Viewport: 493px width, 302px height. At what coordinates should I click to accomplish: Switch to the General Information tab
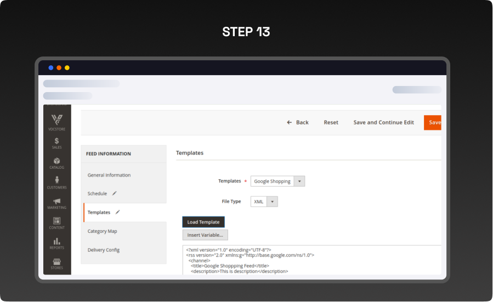[x=109, y=175]
